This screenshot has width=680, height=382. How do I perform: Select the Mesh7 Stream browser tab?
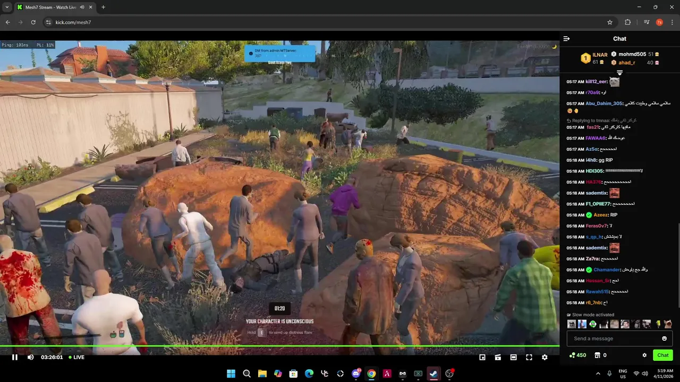(x=50, y=7)
